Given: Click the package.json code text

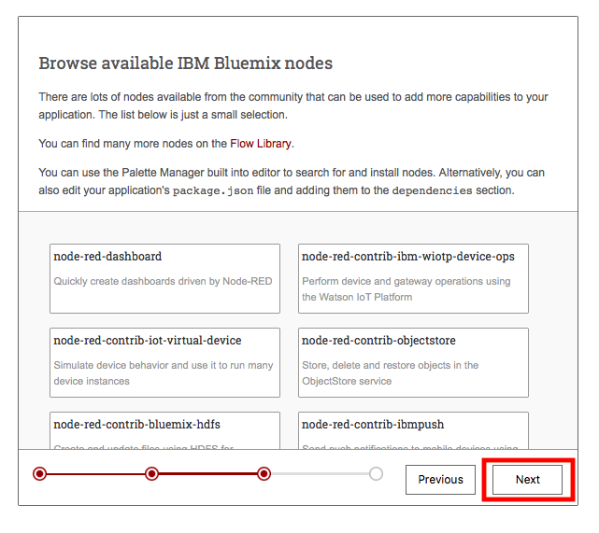Looking at the screenshot, I should point(213,190).
